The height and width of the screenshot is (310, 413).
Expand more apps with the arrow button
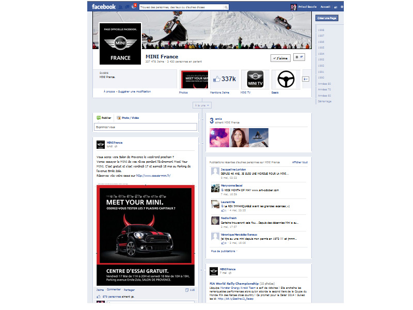[306, 79]
